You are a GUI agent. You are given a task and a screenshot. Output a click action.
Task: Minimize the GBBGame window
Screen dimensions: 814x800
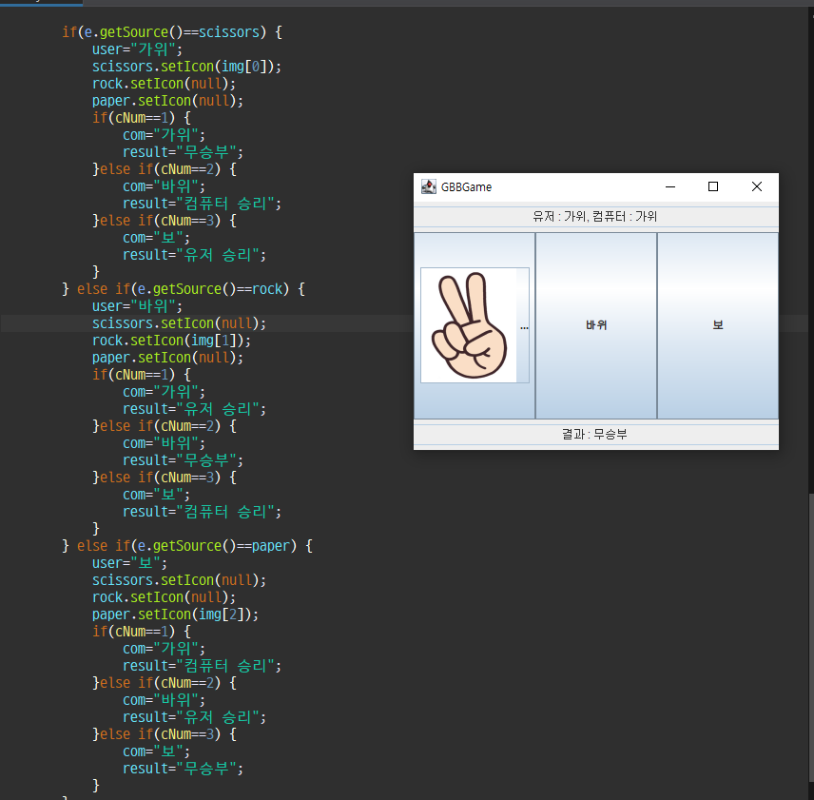670,186
